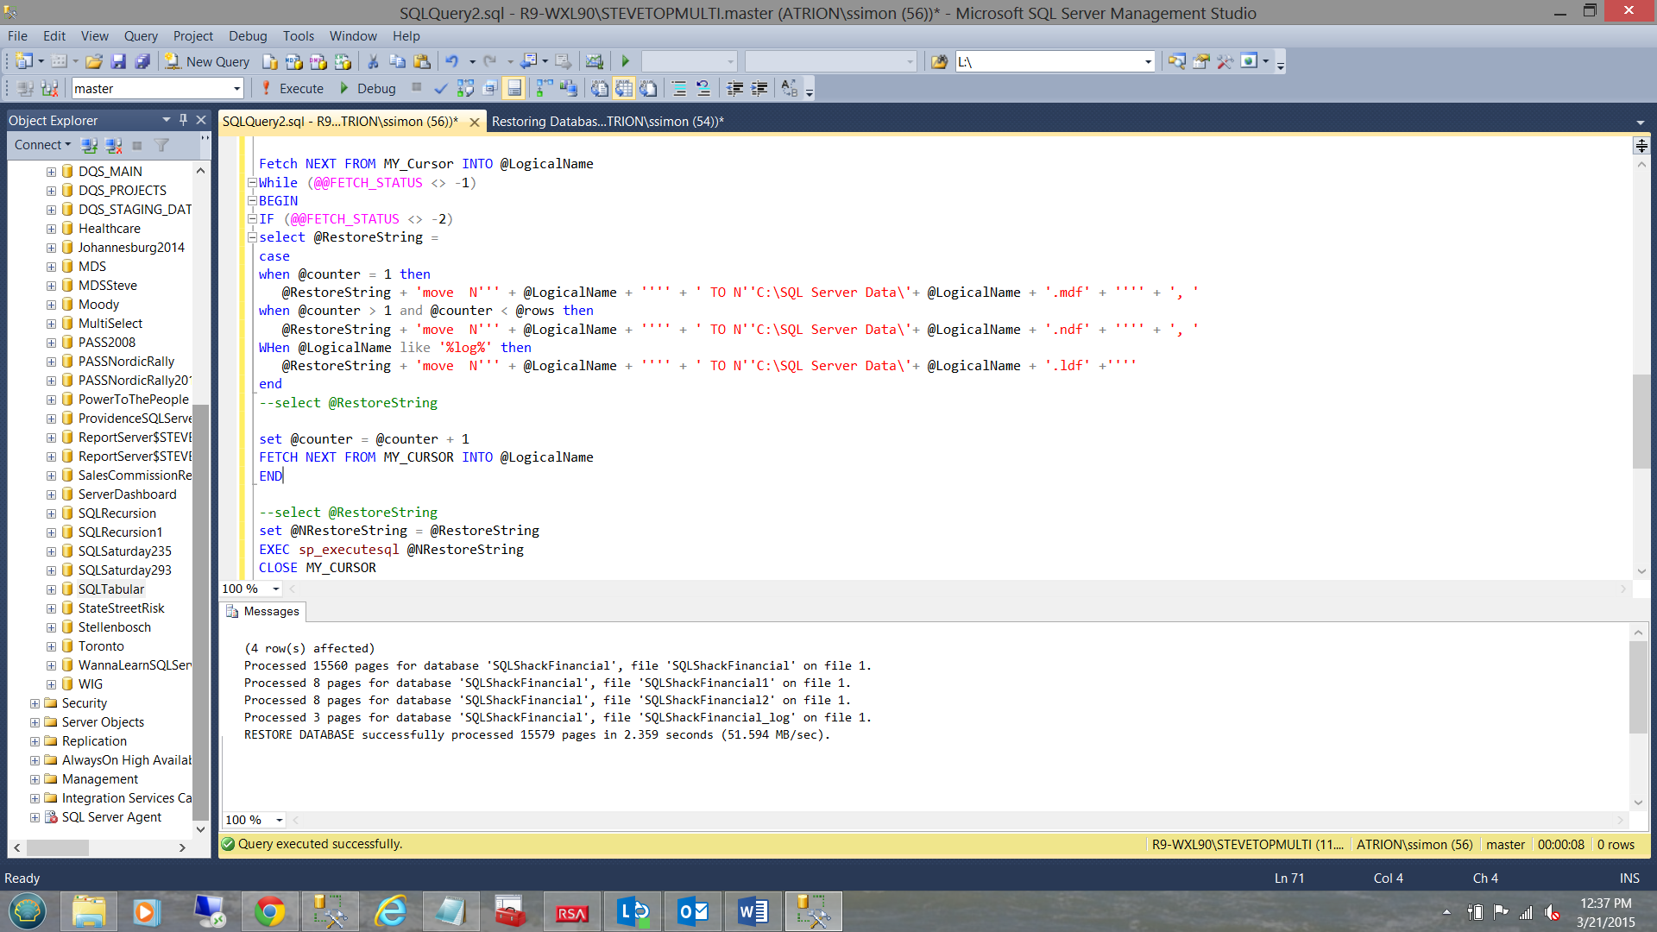The width and height of the screenshot is (1657, 932).
Task: Open the Query menu
Action: pos(141,35)
